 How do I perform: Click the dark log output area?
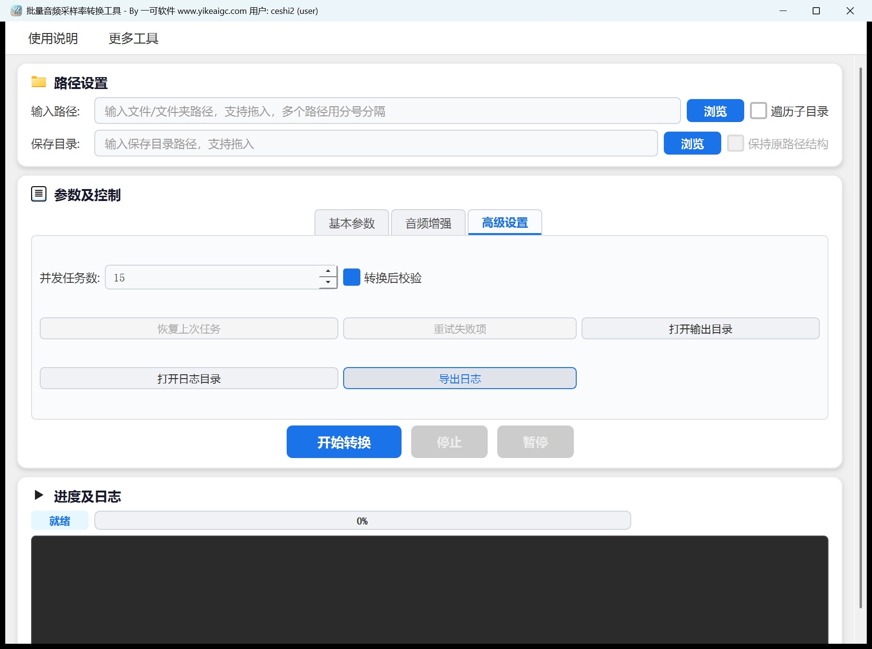coord(430,590)
